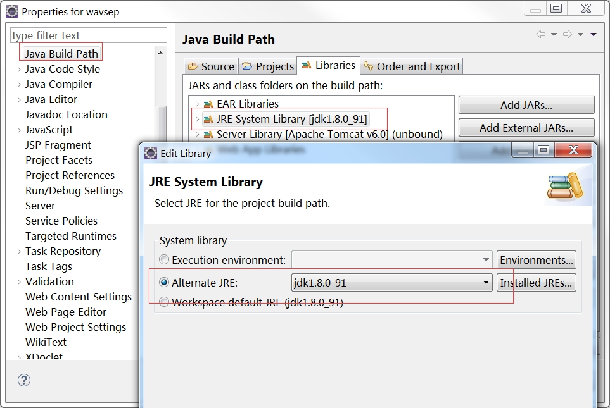Expand the Java Code Style category
Viewport: 610px width, 408px height.
[x=19, y=69]
